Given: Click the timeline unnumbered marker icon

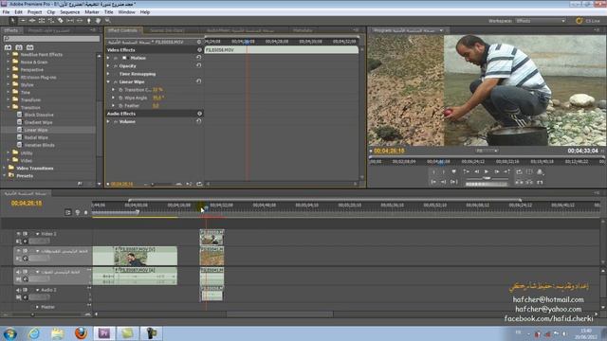Looking at the screenshot, I should tap(86, 212).
